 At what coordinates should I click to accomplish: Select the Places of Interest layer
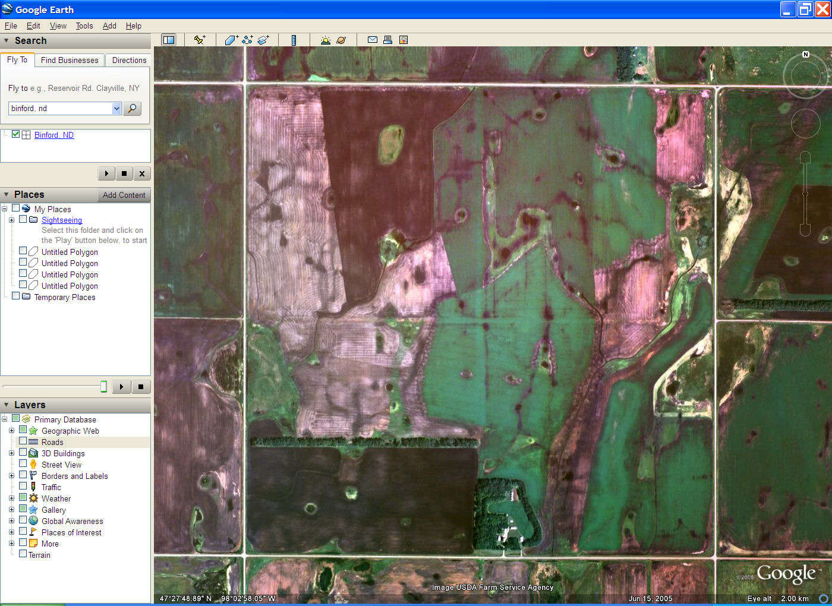tap(71, 532)
